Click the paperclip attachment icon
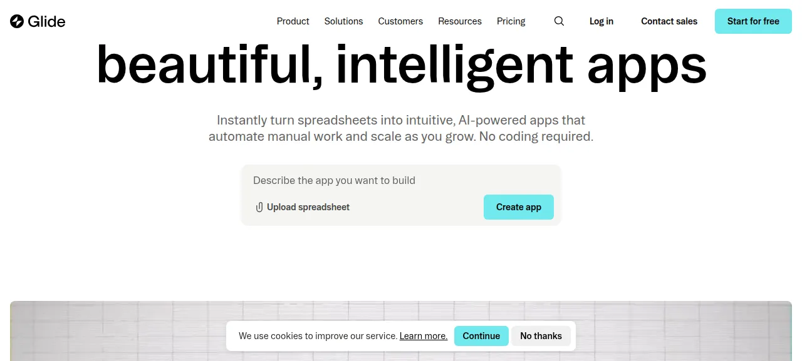Viewport: 802px width, 361px height. [x=259, y=207]
